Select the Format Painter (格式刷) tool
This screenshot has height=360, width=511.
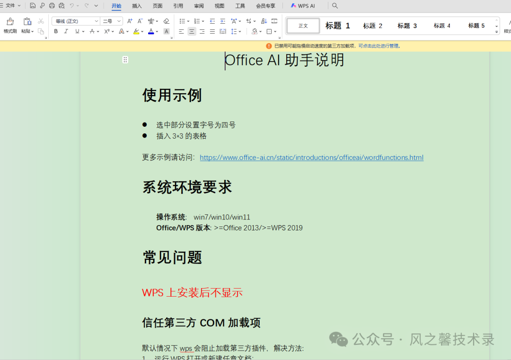click(x=10, y=26)
